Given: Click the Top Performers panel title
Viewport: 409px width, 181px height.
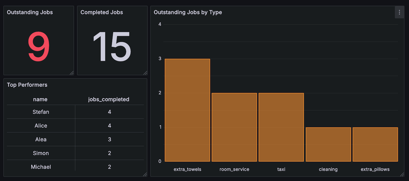Looking at the screenshot, I should click(27, 85).
